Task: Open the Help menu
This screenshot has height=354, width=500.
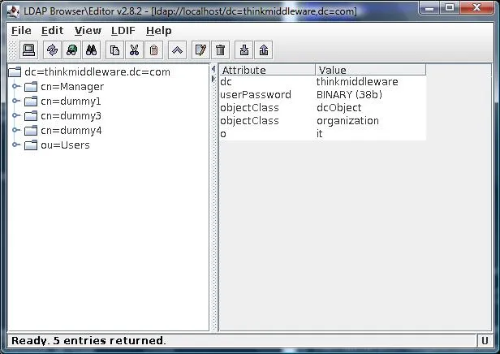Action: pyautogui.click(x=159, y=31)
